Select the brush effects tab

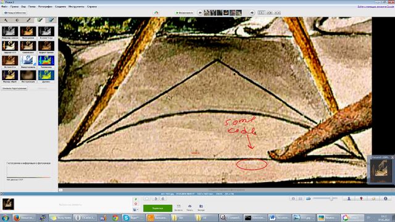pyautogui.click(x=29, y=20)
